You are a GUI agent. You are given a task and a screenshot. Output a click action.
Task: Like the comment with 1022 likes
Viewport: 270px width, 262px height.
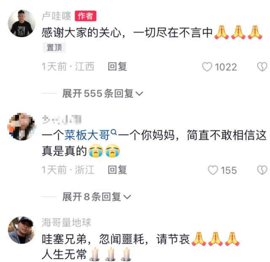click(207, 67)
